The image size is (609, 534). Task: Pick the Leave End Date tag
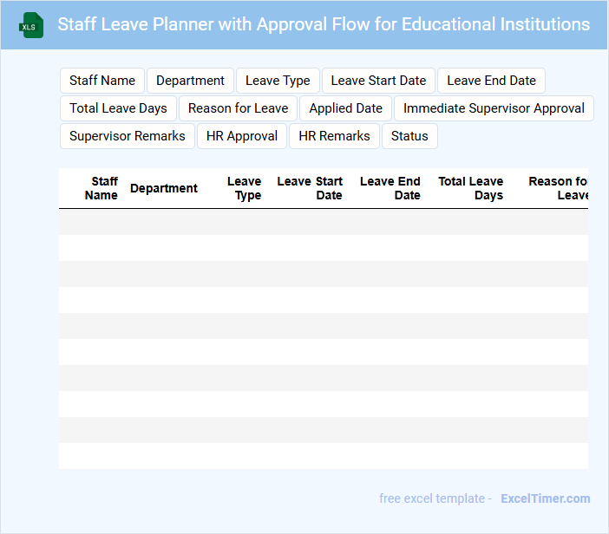491,81
